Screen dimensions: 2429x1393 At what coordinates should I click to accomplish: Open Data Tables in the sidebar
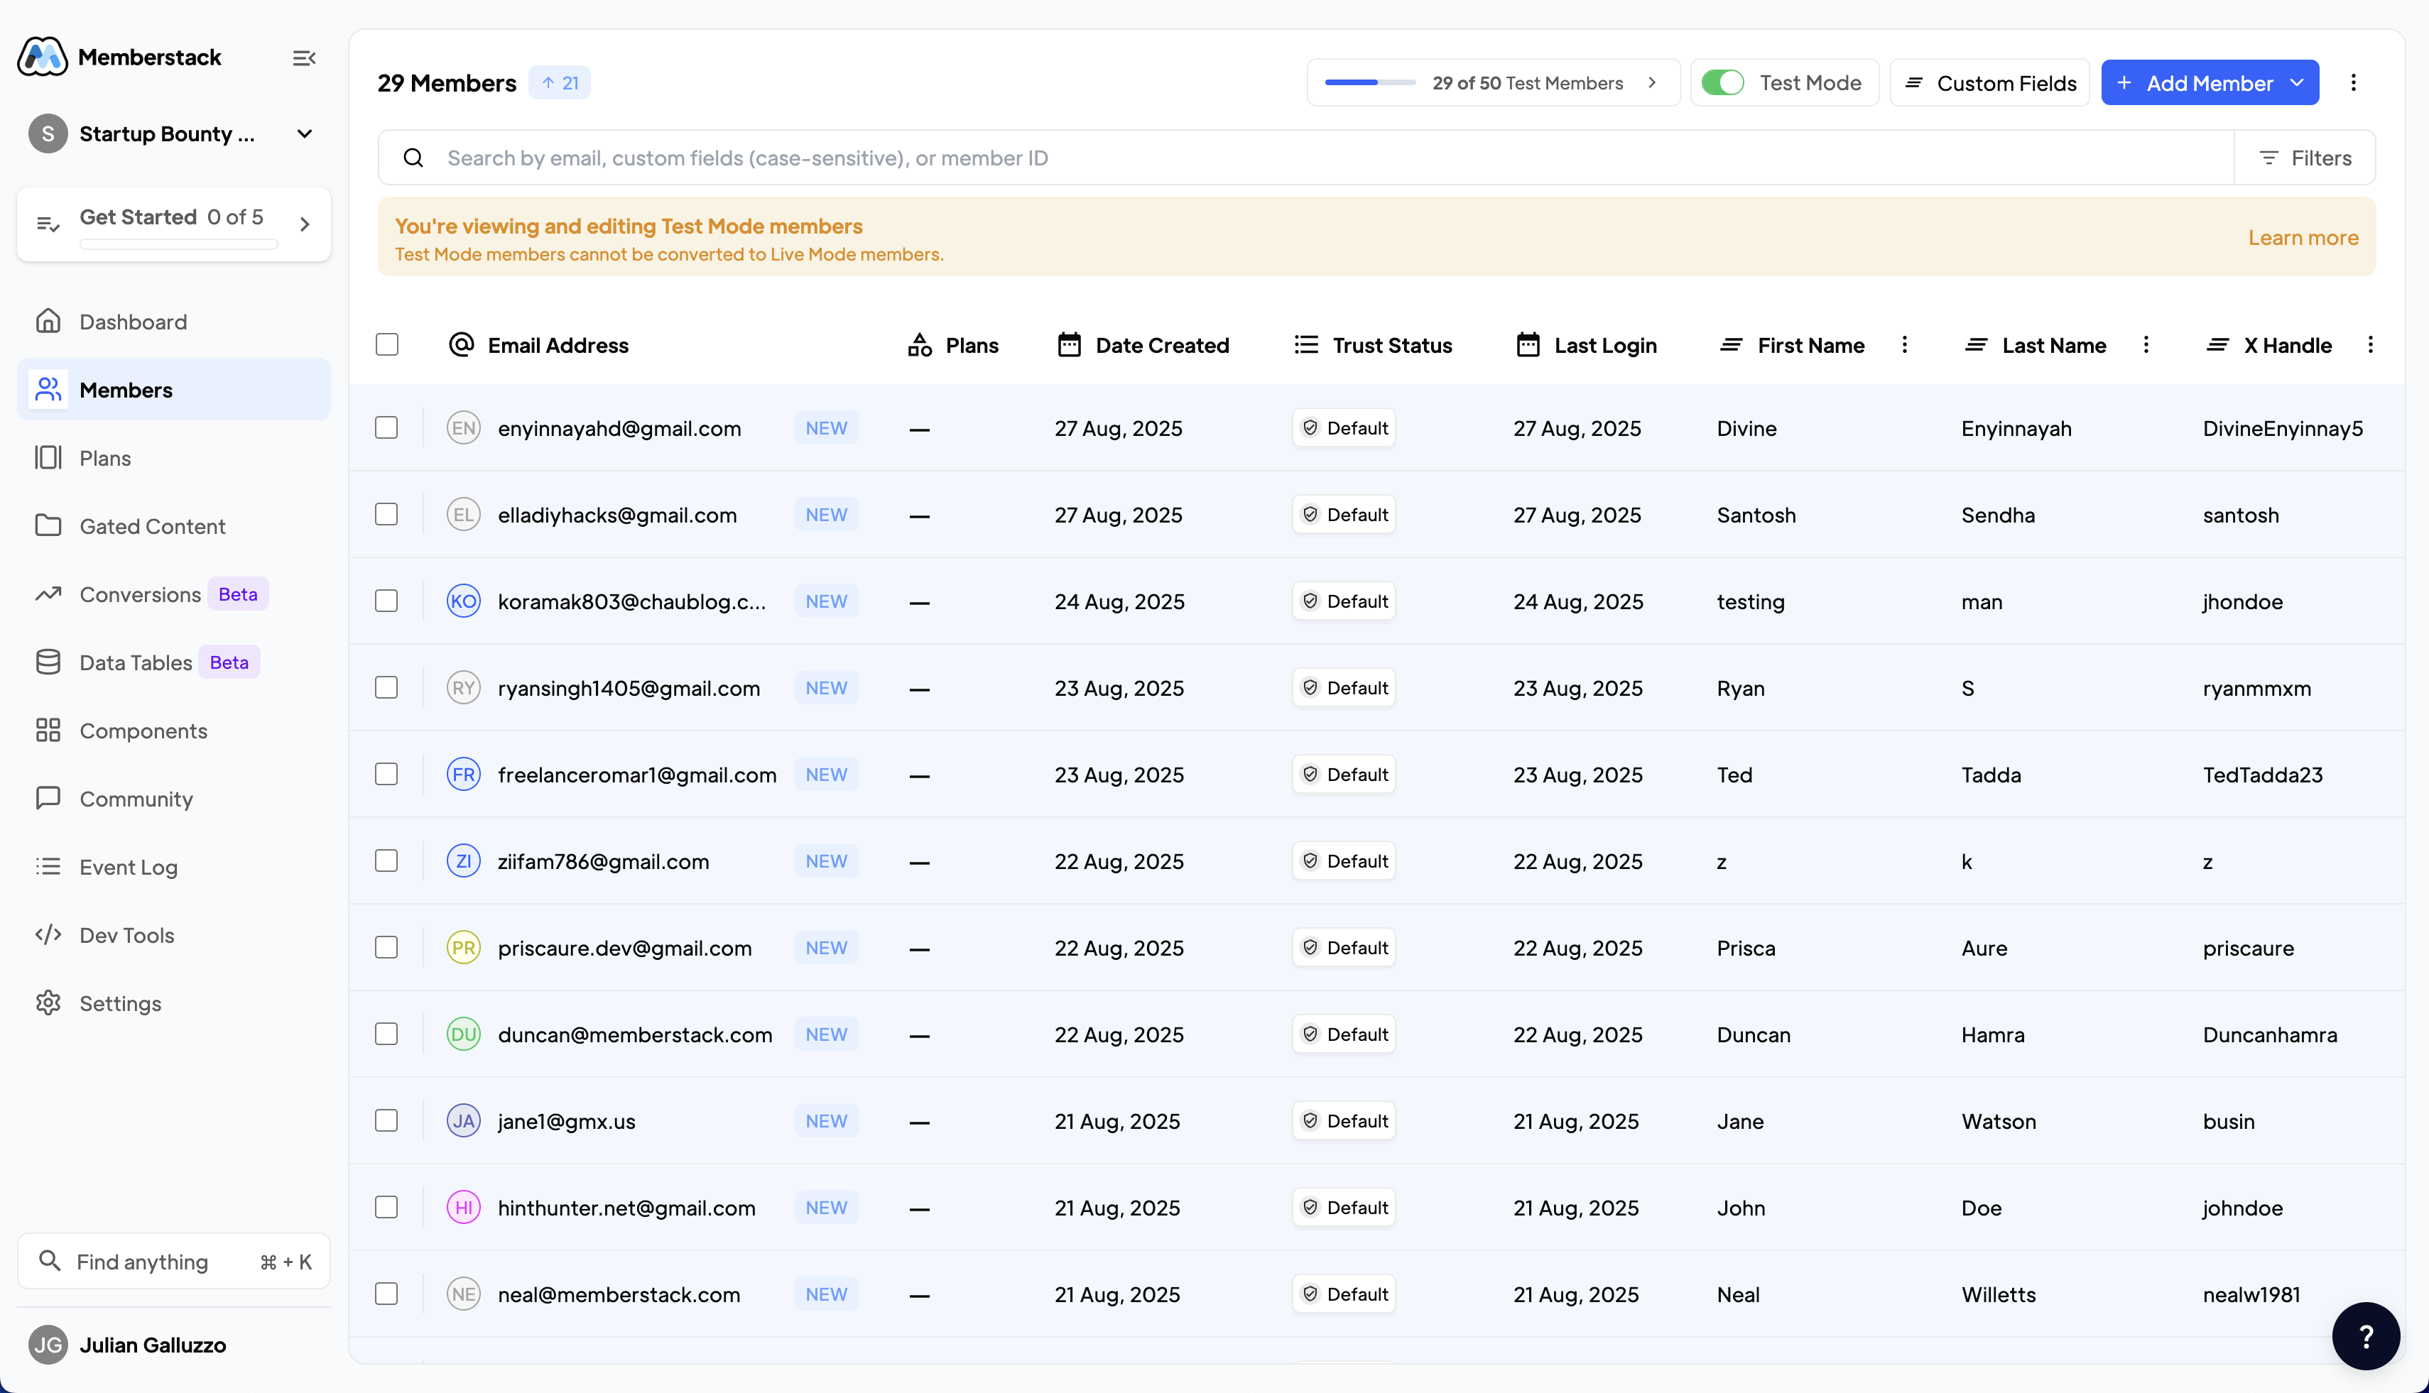click(174, 663)
